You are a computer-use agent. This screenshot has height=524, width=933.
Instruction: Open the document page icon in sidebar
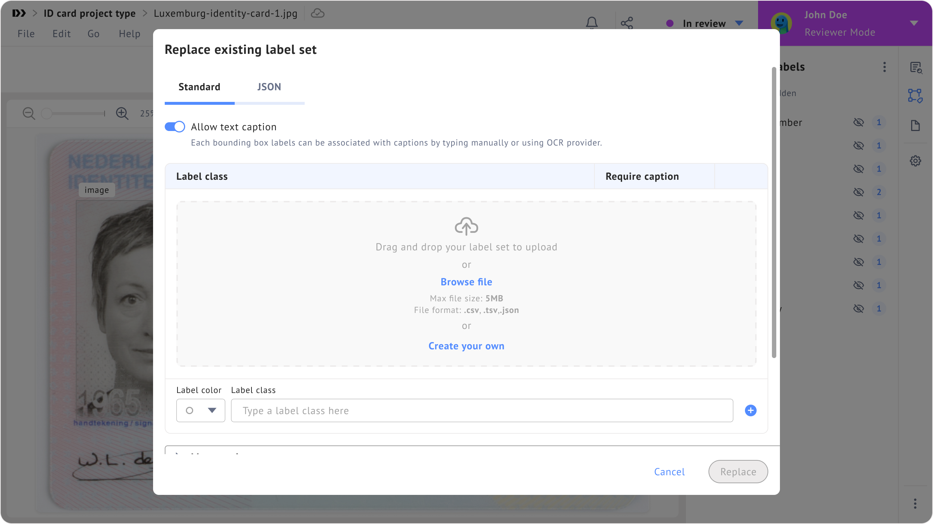[915, 126]
